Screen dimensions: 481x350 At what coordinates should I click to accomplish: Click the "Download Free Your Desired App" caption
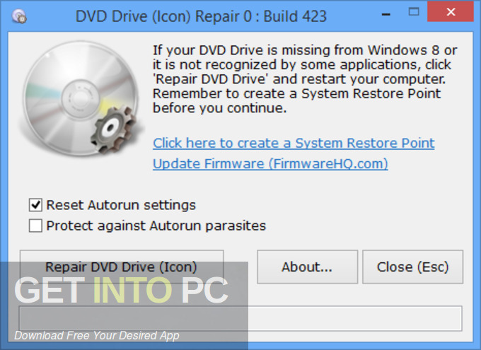(x=97, y=335)
